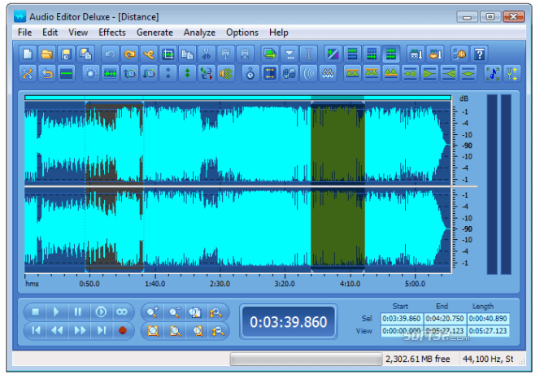Open the Generate menu

click(155, 33)
